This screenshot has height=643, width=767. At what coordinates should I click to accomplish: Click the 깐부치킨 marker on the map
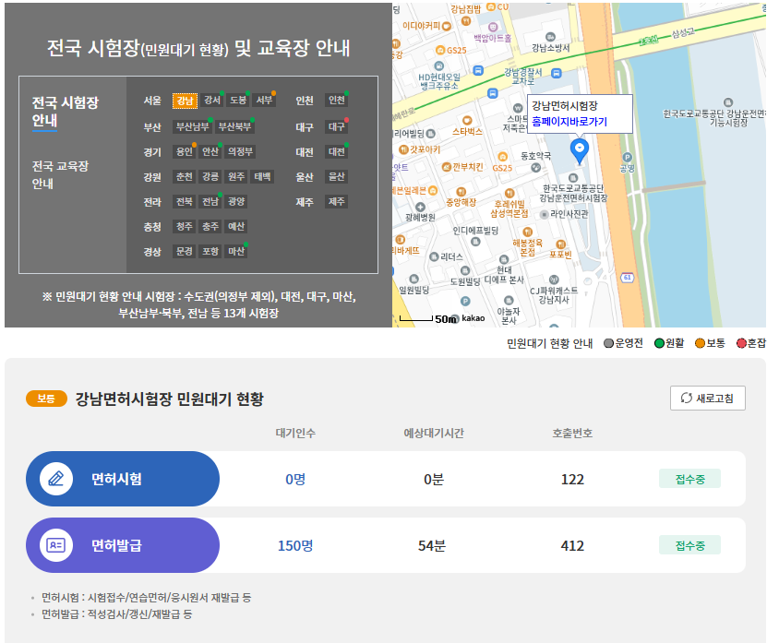pyautogui.click(x=446, y=167)
